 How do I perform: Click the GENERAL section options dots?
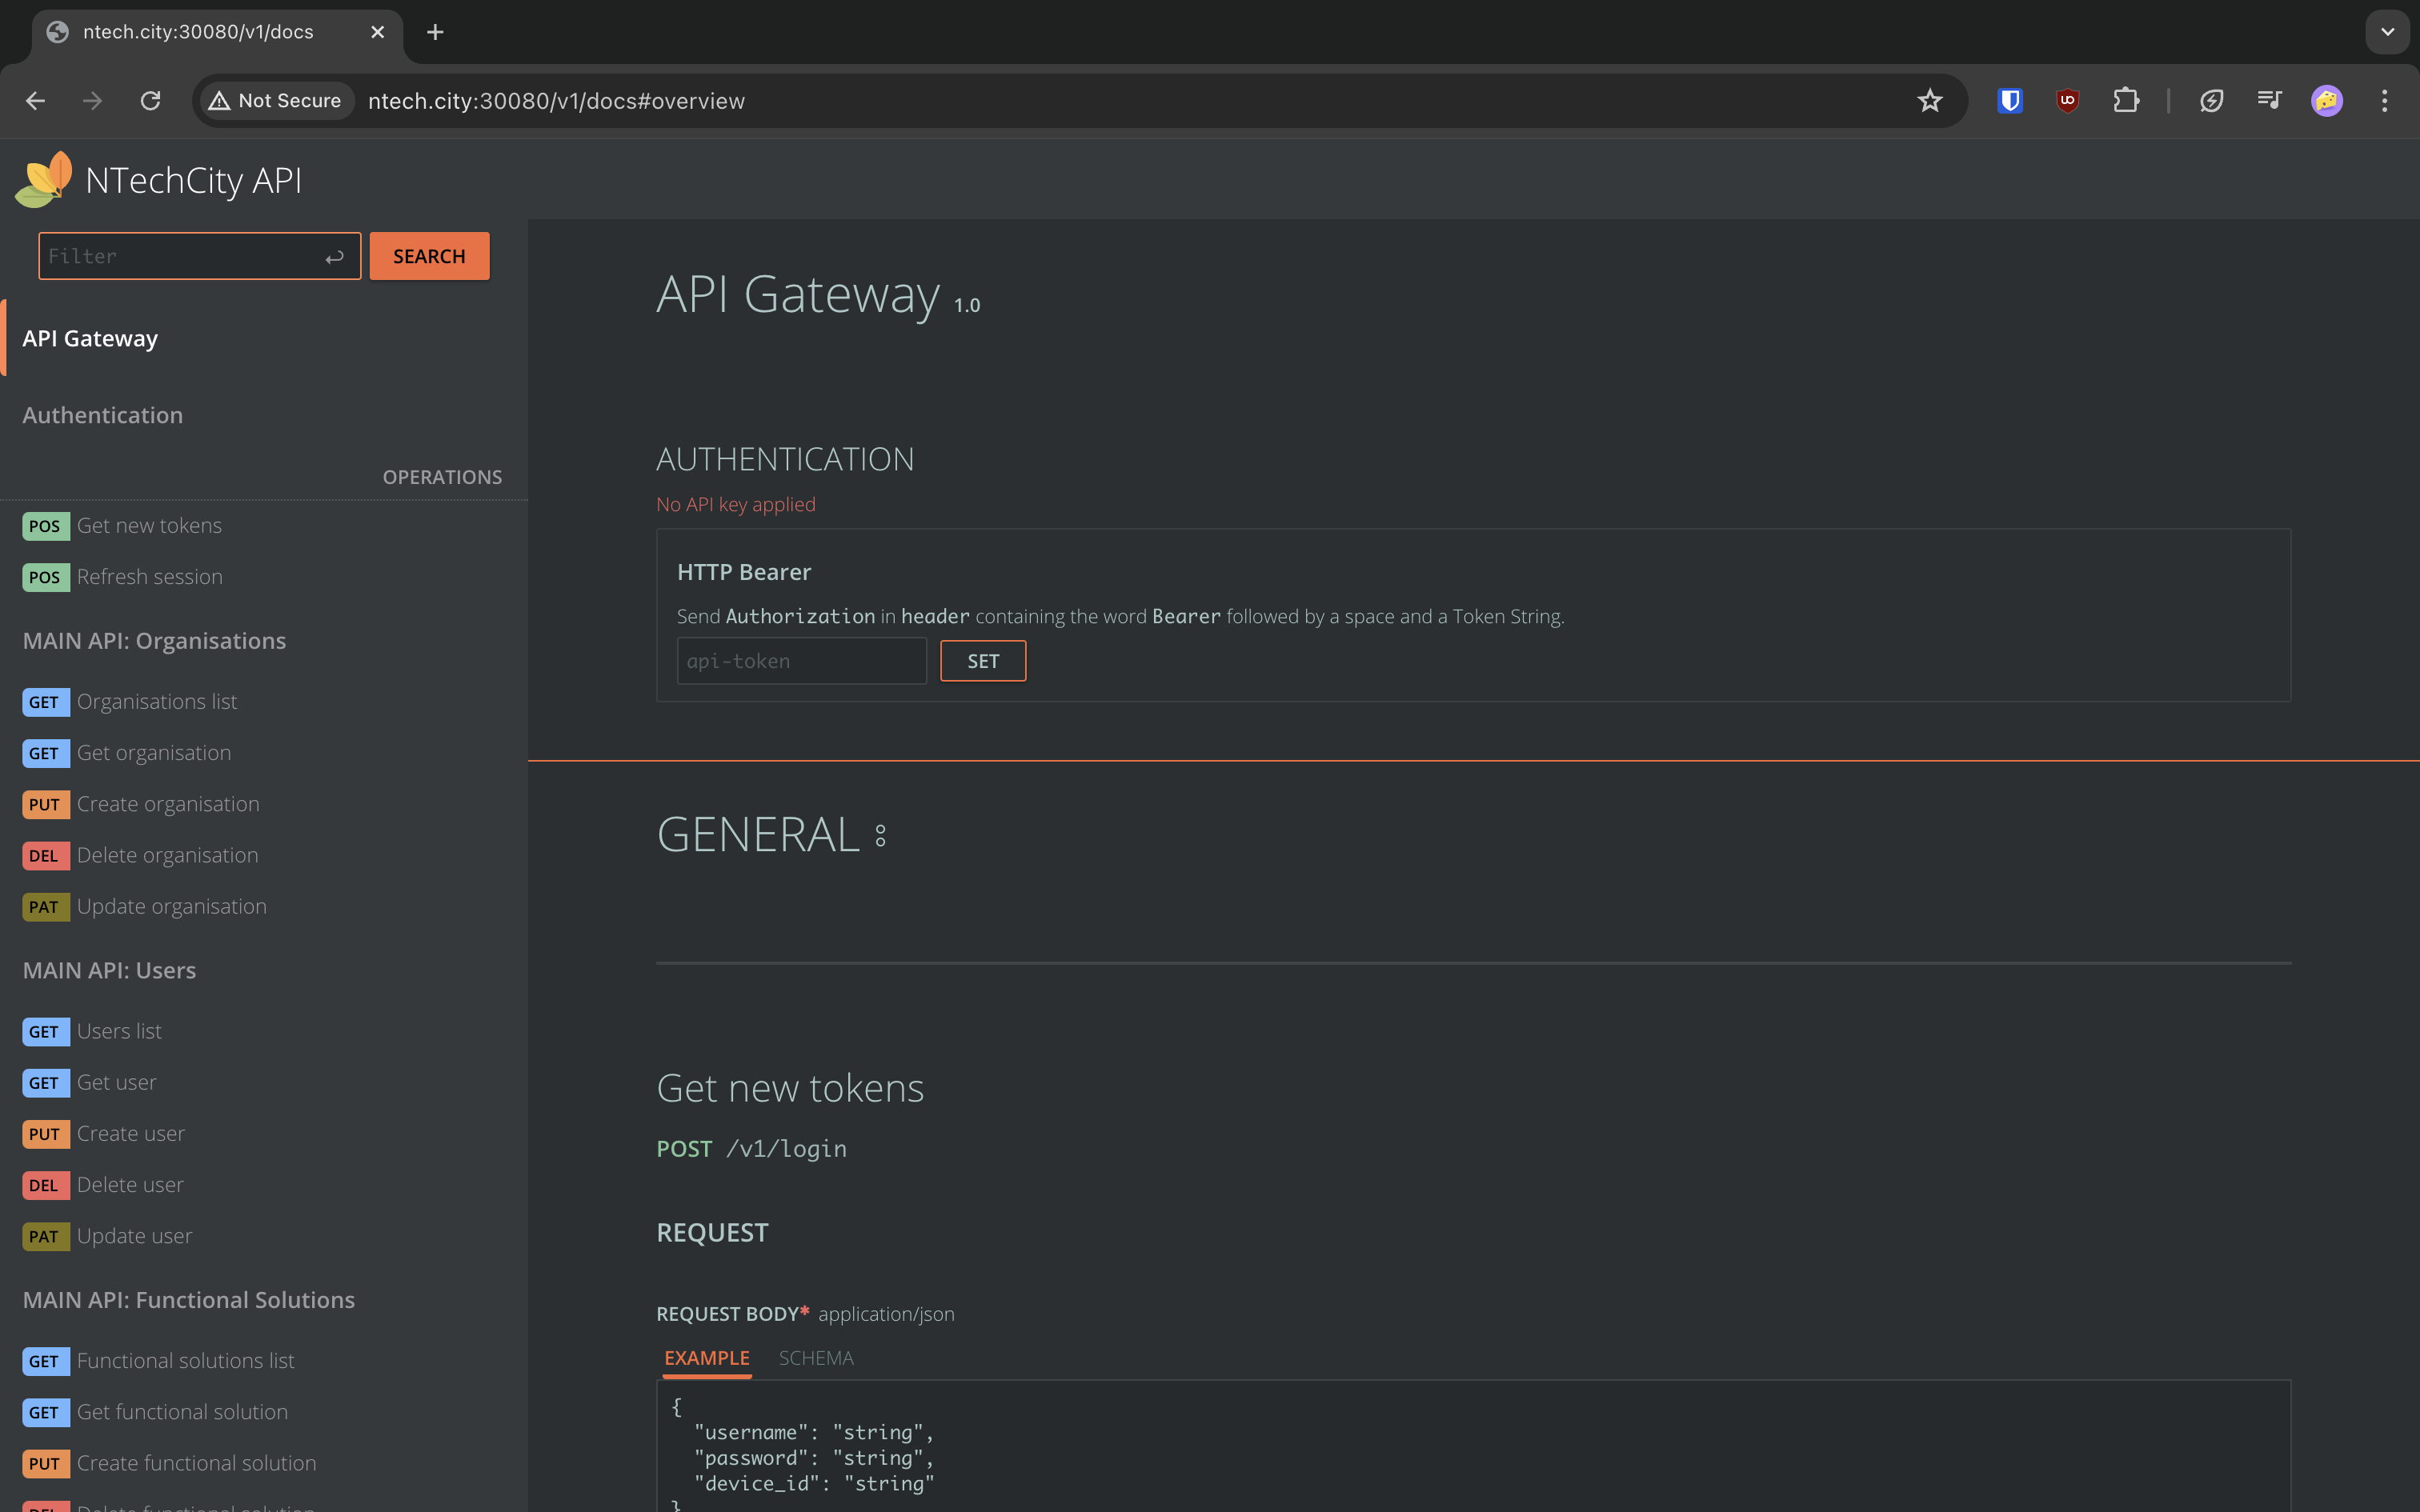[880, 835]
